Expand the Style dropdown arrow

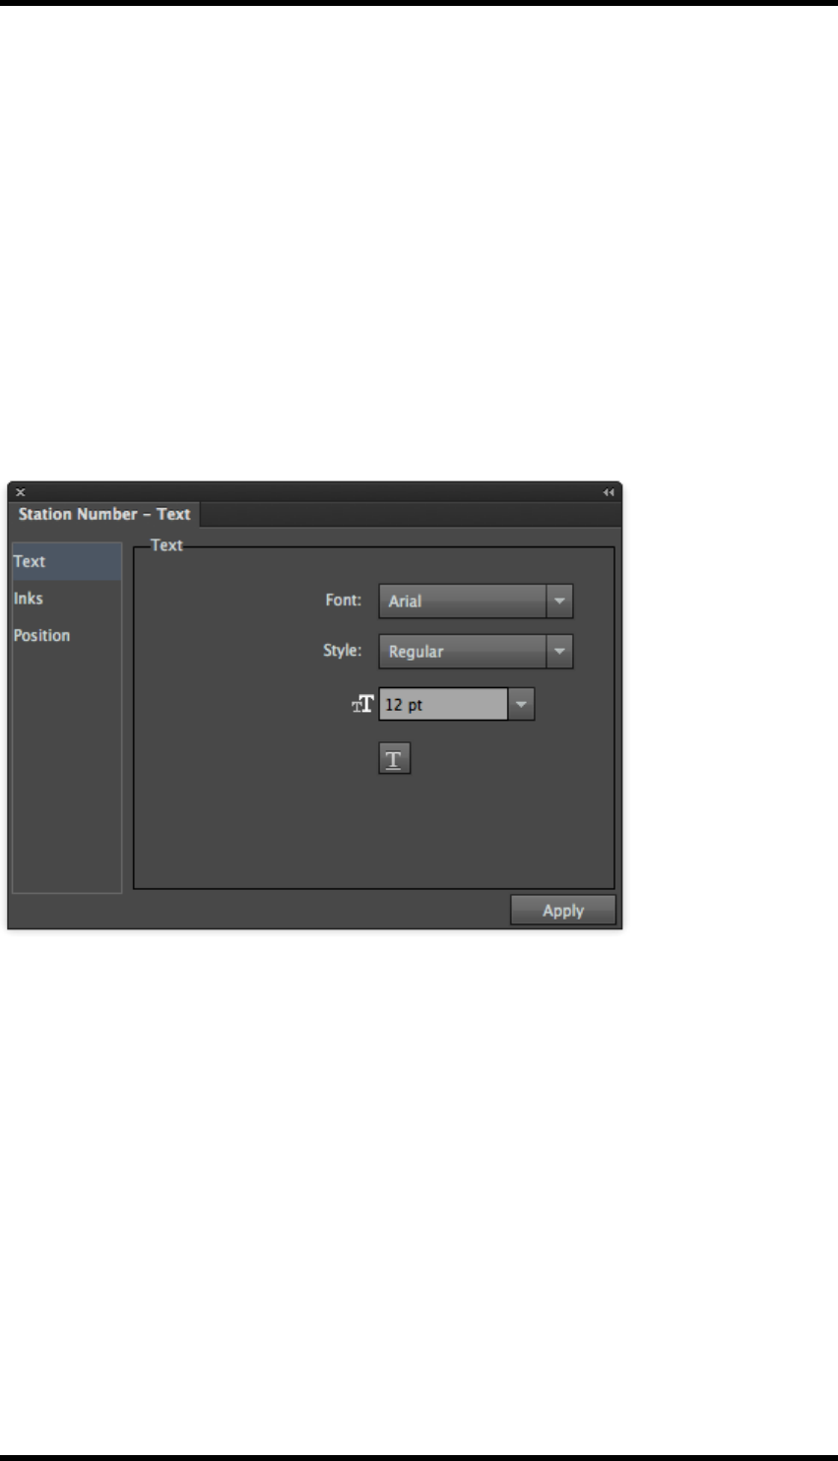[559, 651]
